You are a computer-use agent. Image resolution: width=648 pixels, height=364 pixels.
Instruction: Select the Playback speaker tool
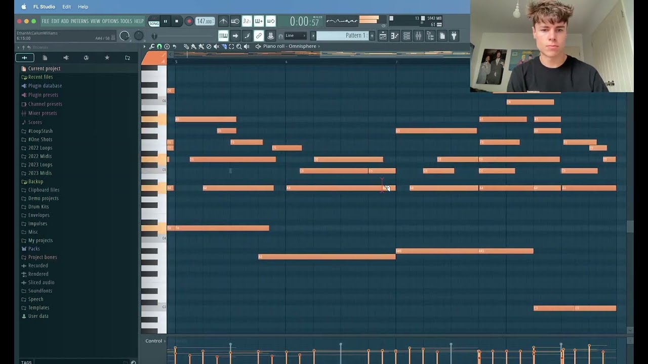click(247, 47)
